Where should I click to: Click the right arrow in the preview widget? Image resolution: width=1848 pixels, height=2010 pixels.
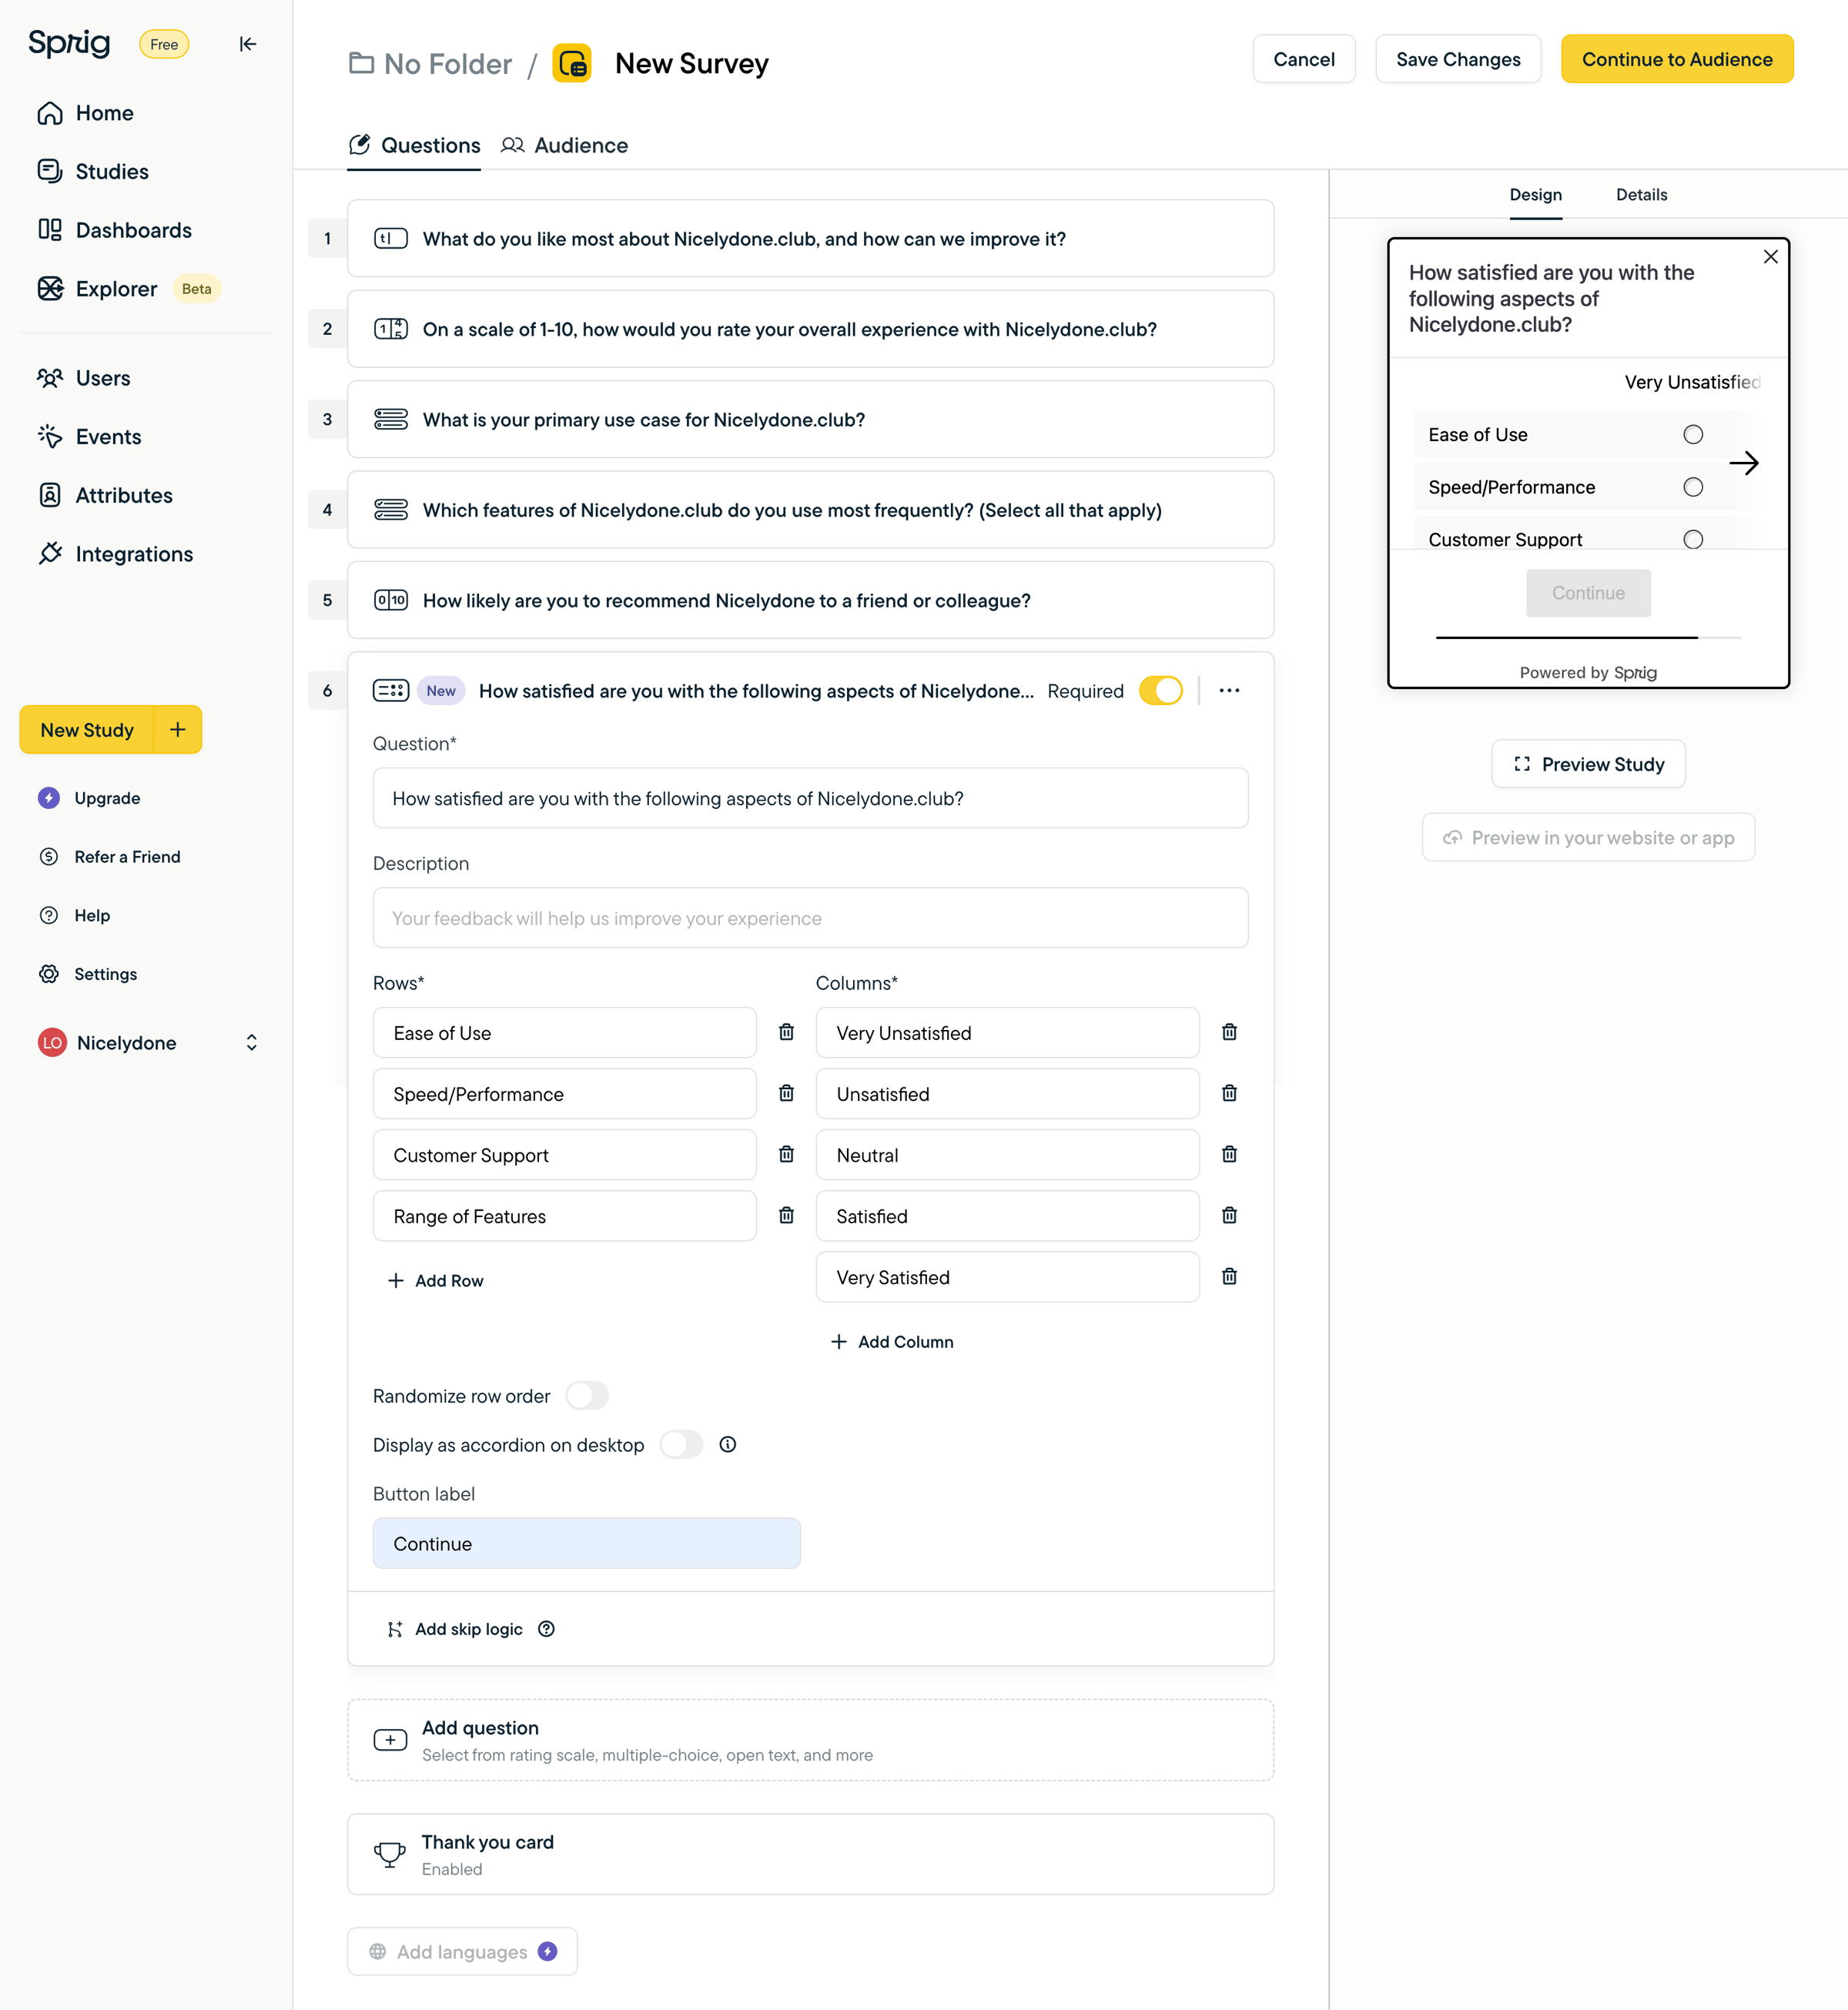click(x=1743, y=463)
